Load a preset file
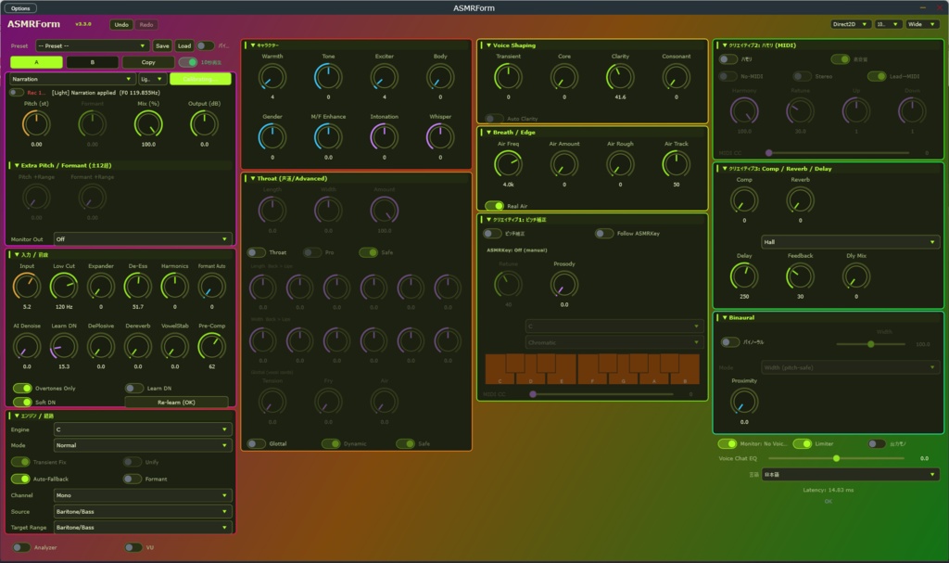 click(x=184, y=46)
